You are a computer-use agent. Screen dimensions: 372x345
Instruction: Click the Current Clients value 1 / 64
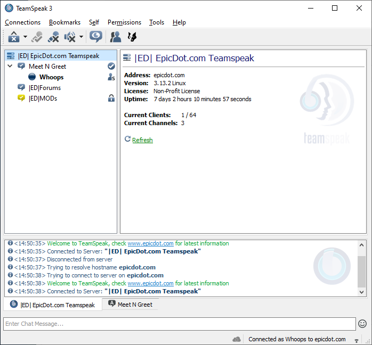point(189,115)
